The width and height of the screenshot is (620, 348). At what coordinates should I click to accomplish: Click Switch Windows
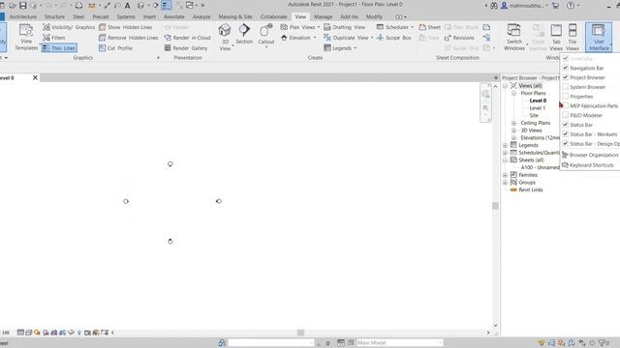pyautogui.click(x=514, y=37)
